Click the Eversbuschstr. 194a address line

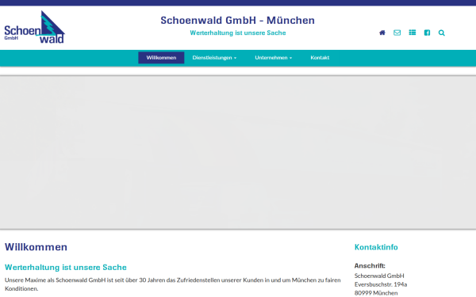click(381, 284)
